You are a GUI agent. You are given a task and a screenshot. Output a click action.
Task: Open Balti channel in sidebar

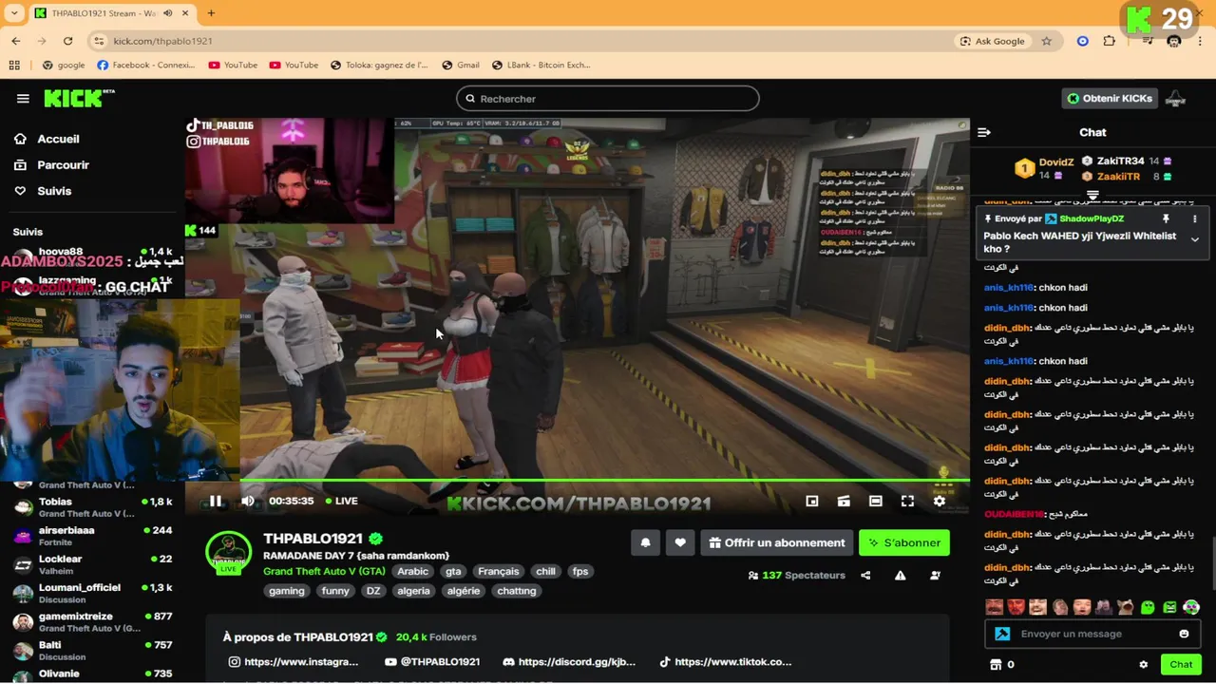[91, 650]
